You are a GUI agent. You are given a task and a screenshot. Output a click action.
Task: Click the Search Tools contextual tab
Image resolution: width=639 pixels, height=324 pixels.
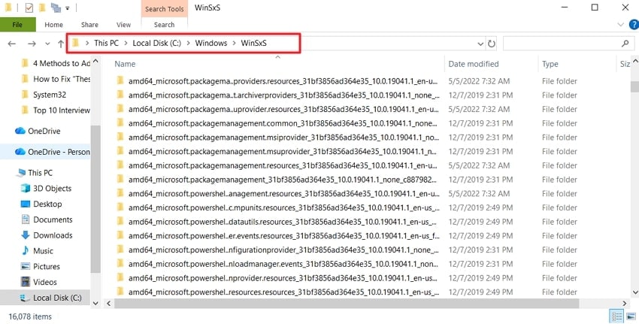[x=164, y=9]
